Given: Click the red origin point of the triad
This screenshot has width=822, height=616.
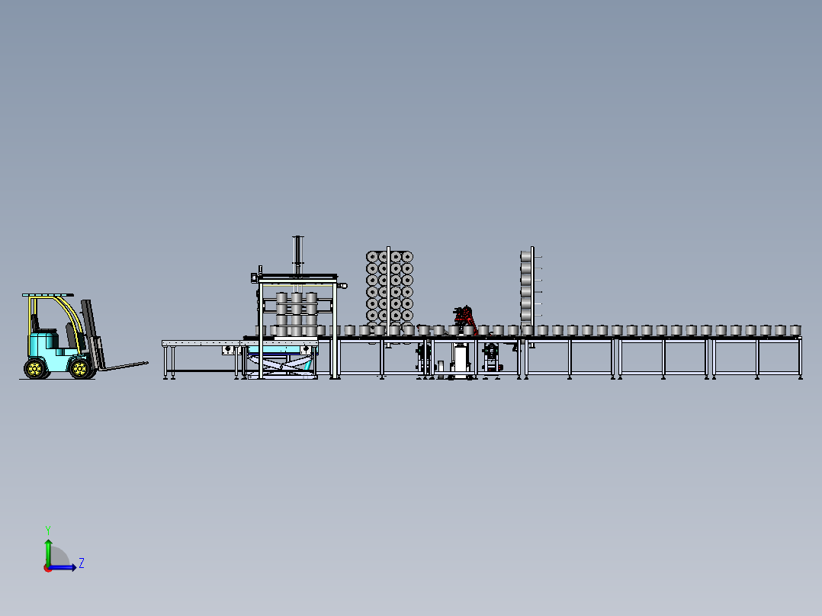Looking at the screenshot, I should 47,568.
